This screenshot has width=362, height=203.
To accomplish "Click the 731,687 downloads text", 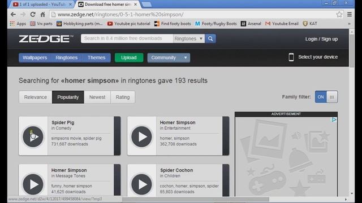I will [x=70, y=144].
